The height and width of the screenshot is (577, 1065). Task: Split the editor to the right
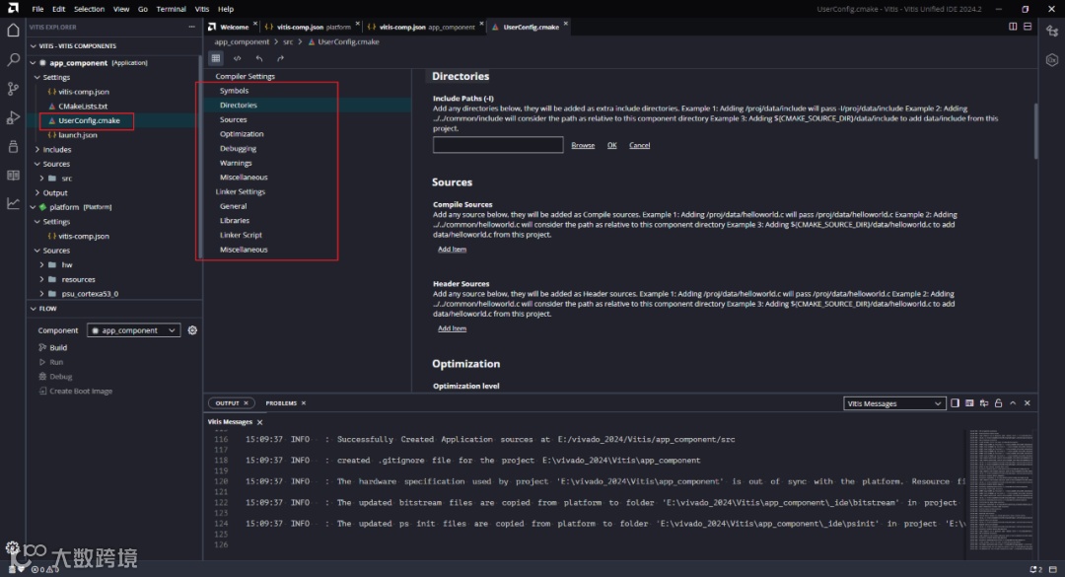[1013, 27]
